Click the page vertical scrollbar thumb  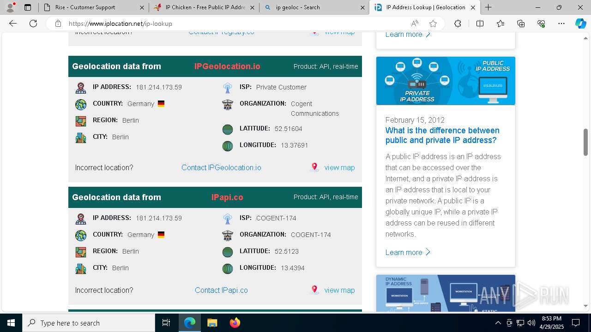(x=586, y=142)
